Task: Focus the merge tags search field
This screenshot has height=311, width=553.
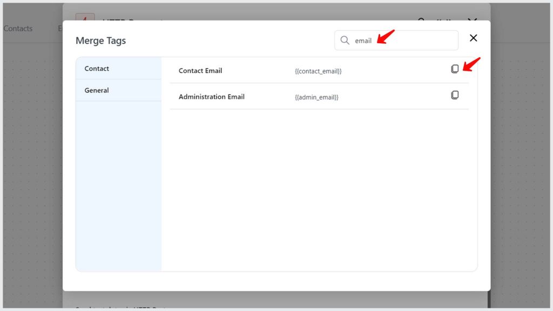Action: coord(396,40)
